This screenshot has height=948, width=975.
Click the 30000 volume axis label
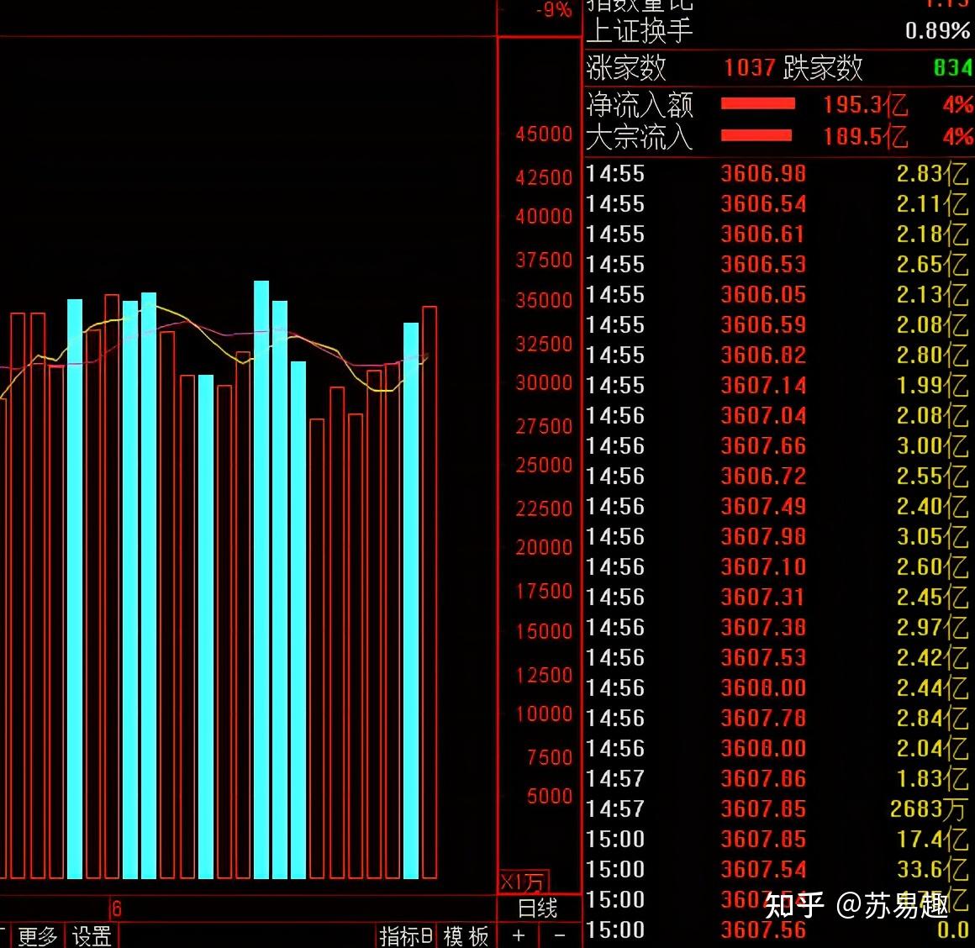point(544,382)
